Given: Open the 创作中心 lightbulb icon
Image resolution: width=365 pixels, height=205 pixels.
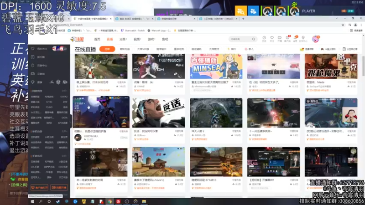Looking at the screenshot, I should [x=303, y=39].
